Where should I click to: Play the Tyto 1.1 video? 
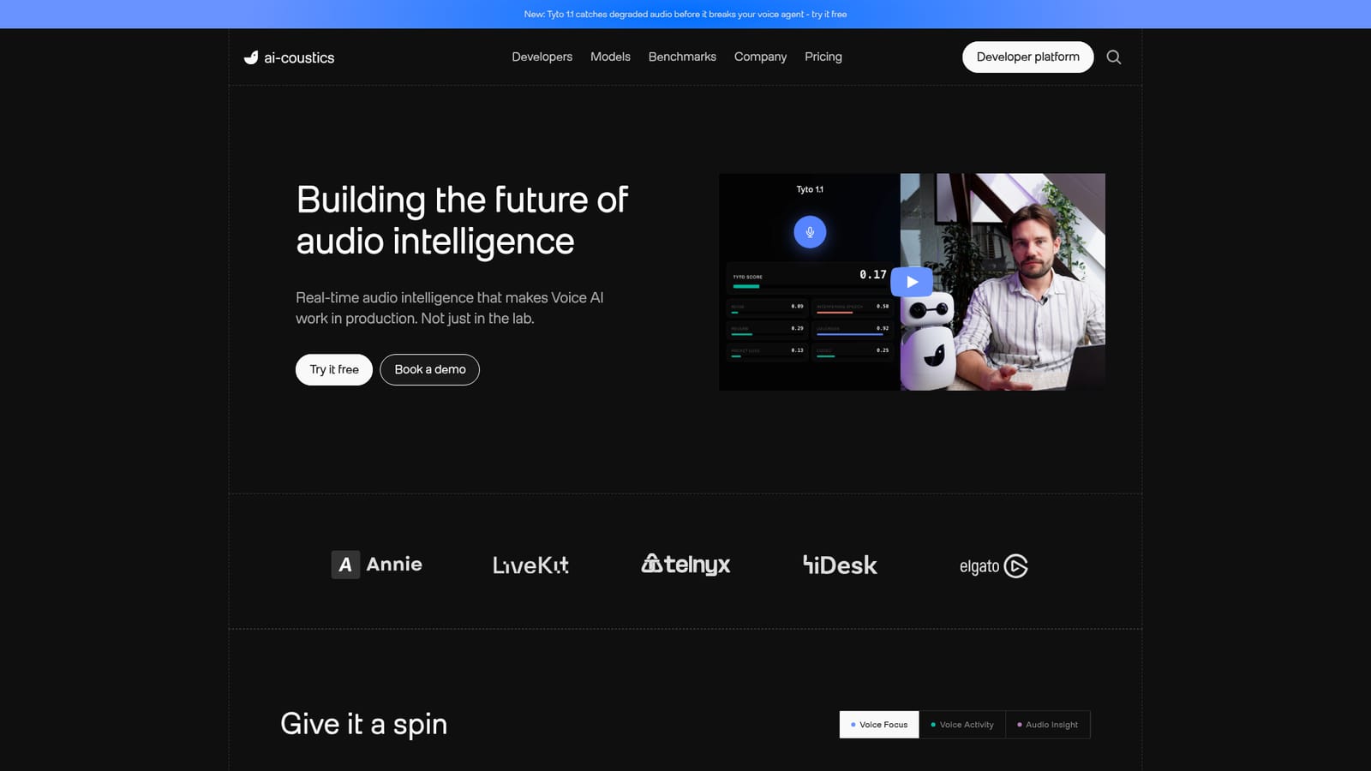(x=912, y=282)
